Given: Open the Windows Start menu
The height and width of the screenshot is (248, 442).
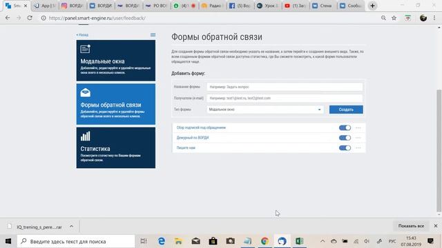Looking at the screenshot, I should 8,241.
